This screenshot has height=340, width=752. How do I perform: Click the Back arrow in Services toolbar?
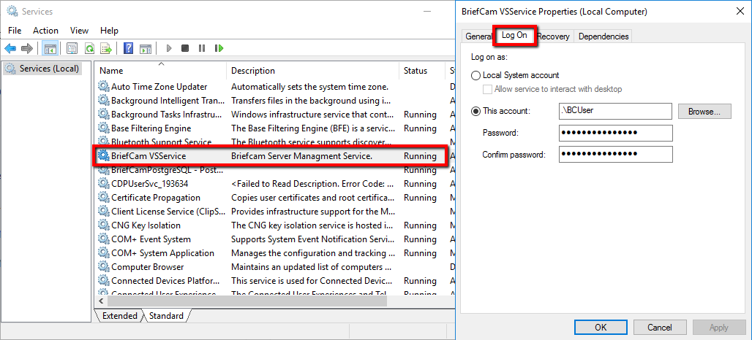pos(10,48)
